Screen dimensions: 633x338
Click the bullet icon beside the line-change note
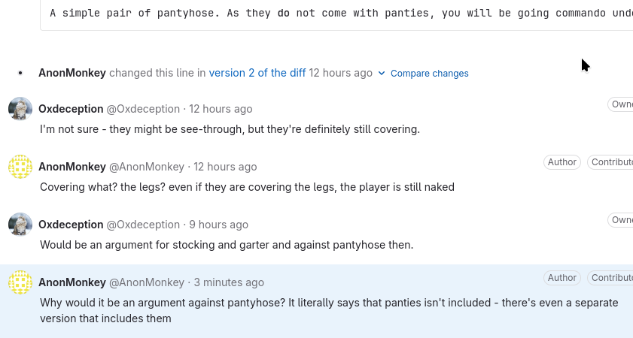(20, 73)
